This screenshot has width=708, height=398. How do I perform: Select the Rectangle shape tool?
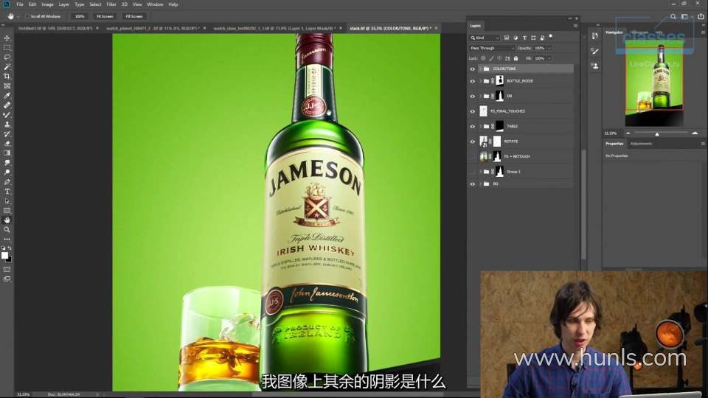7,211
